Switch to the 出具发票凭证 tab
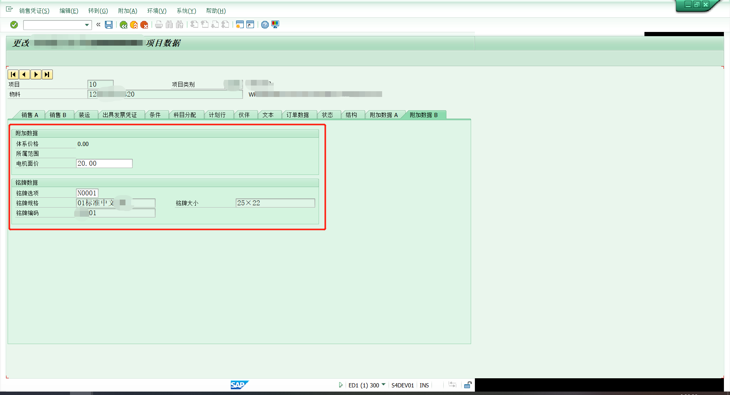This screenshot has width=730, height=395. pyautogui.click(x=120, y=115)
